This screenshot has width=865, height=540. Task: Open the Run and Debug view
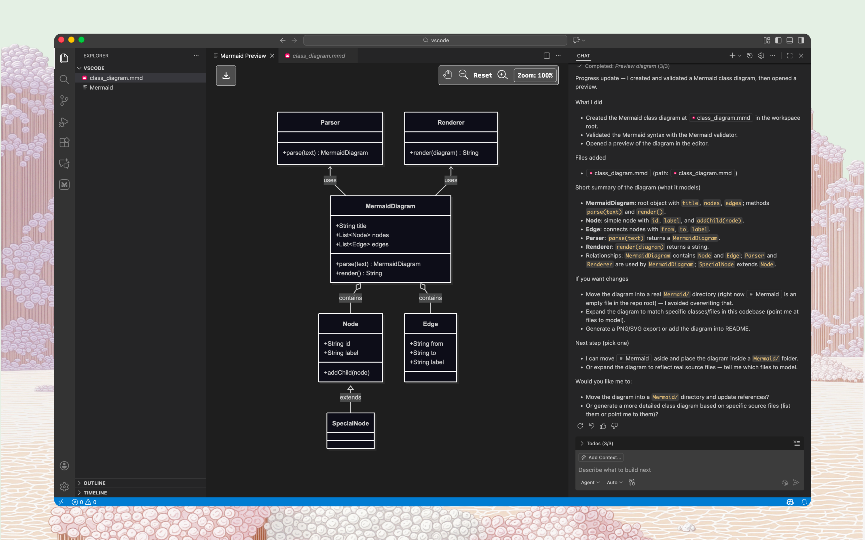pos(64,122)
